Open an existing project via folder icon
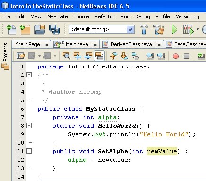The height and width of the screenshot is (181, 206). point(40,29)
